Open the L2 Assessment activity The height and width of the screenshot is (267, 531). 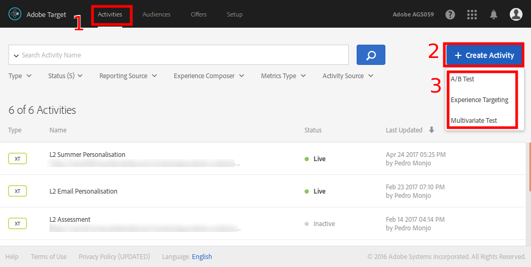point(70,220)
